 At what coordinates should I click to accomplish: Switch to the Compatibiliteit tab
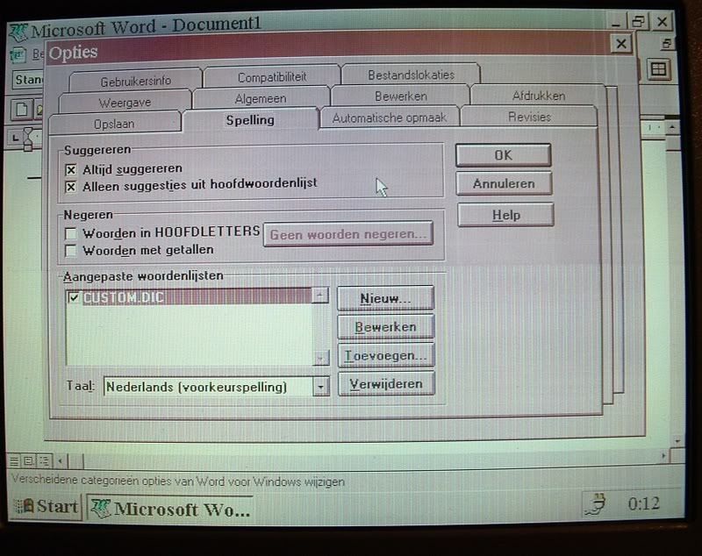tap(272, 77)
